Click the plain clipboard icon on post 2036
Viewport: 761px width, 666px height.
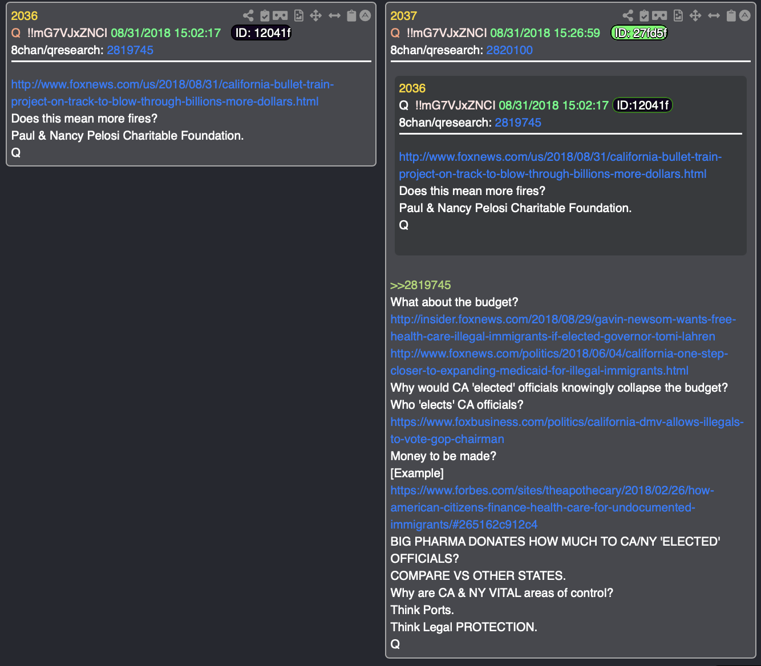coord(351,16)
